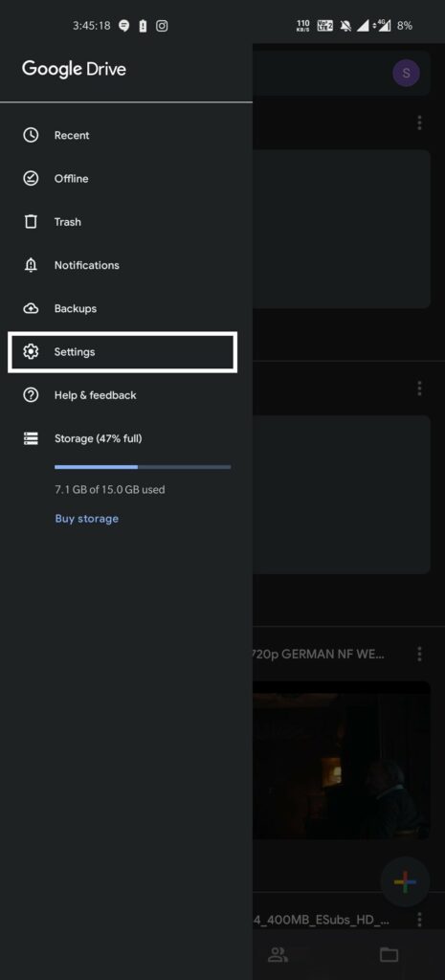
Task: Tap the Help & feedback question icon
Action: point(31,395)
